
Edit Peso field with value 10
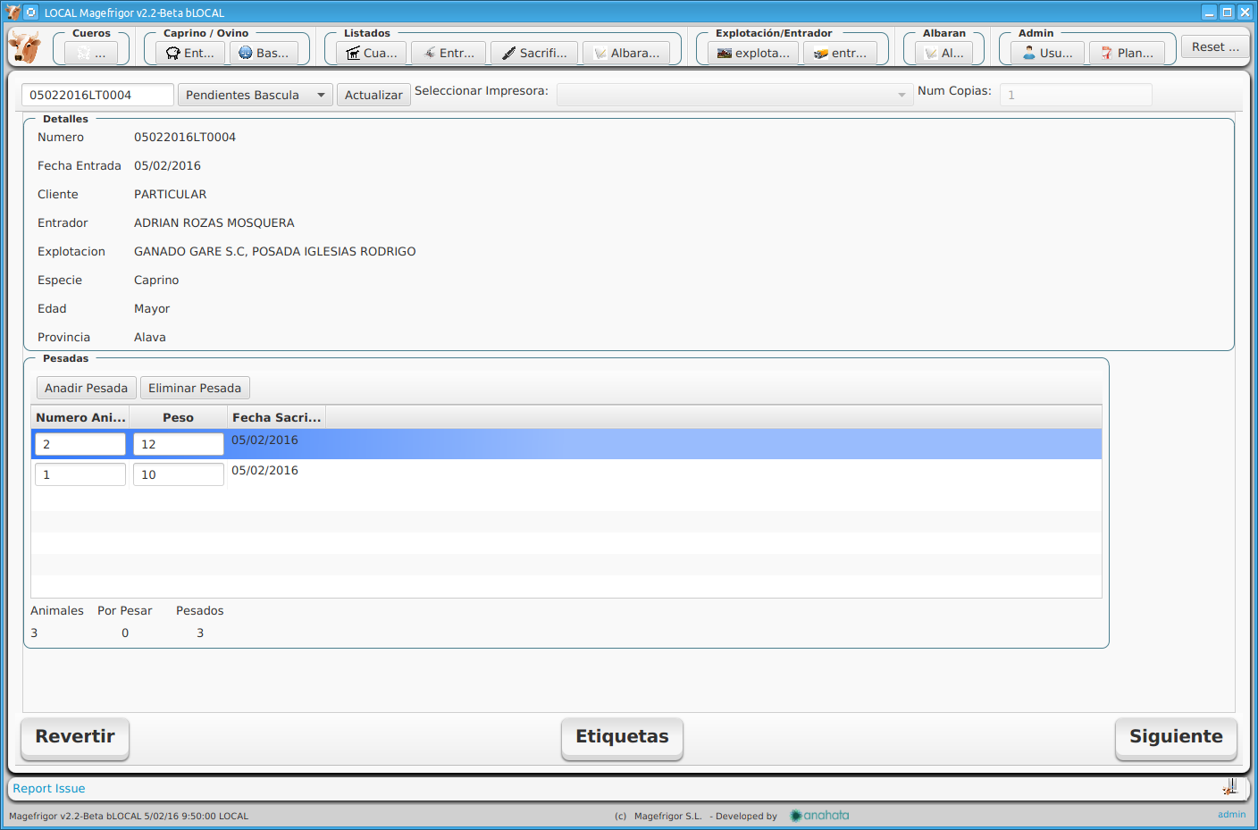[x=179, y=474]
